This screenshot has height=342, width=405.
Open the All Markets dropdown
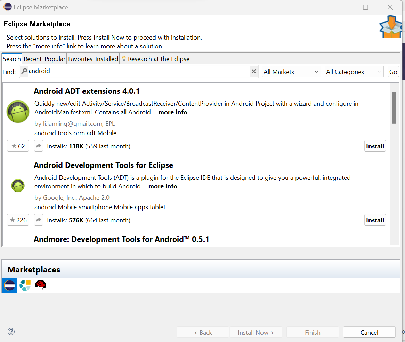(x=291, y=72)
